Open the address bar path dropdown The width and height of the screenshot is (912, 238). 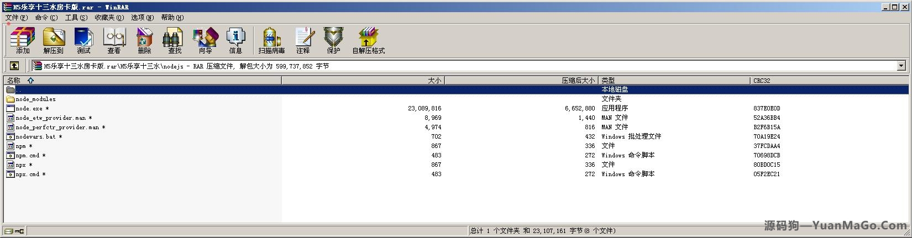click(901, 66)
